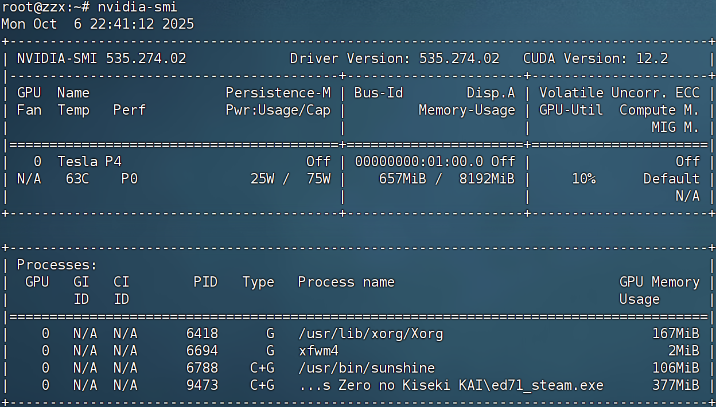Click the 10% GPU utilization value

[x=583, y=179]
